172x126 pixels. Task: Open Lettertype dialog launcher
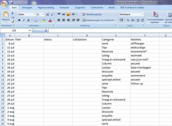coord(53,25)
